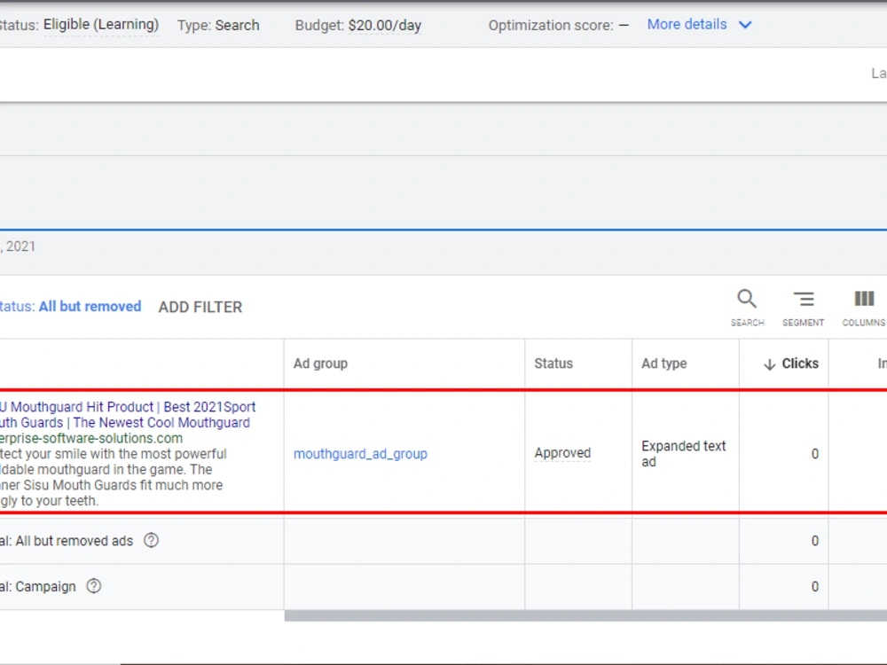Show help for All but removed ads total
Screen dimensions: 887x665
(151, 541)
